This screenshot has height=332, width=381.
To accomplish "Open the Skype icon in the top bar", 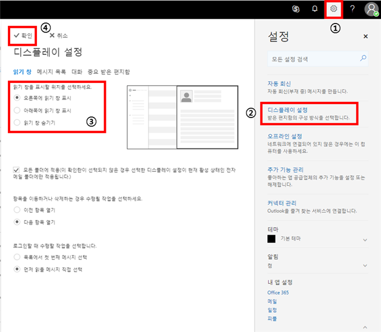I will [x=295, y=8].
